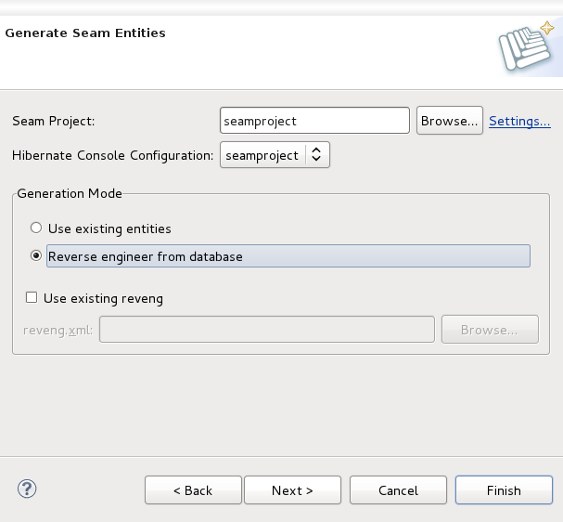Click the reveng.xml file path field
The height and width of the screenshot is (522, 563).
click(266, 330)
